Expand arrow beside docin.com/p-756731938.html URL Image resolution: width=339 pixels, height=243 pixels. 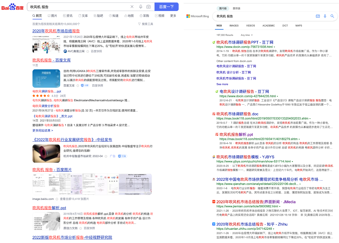274,47
